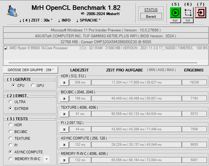
Task: Open the INFO menu
Action: coord(64,20)
